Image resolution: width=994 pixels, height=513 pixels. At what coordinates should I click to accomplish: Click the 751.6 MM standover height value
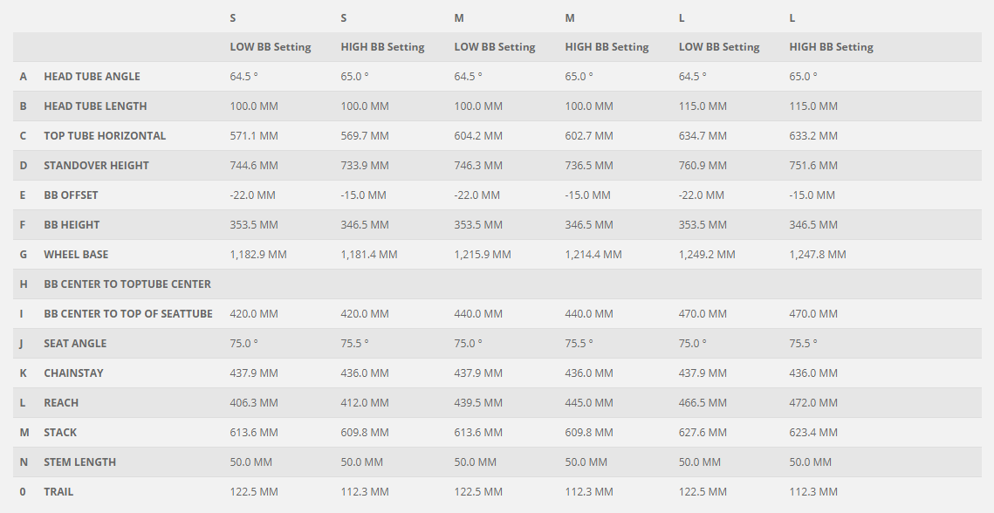pyautogui.click(x=813, y=166)
